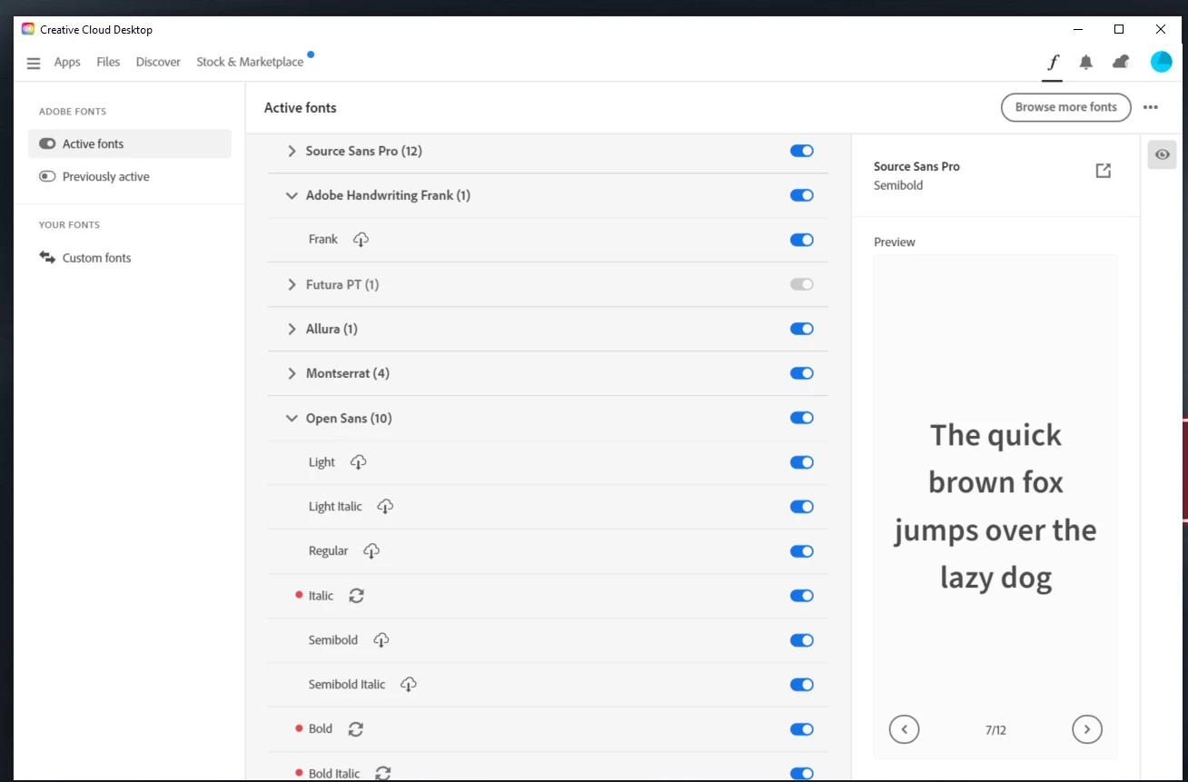Click the sync icon next to Italic
This screenshot has height=782, width=1188.
point(356,596)
